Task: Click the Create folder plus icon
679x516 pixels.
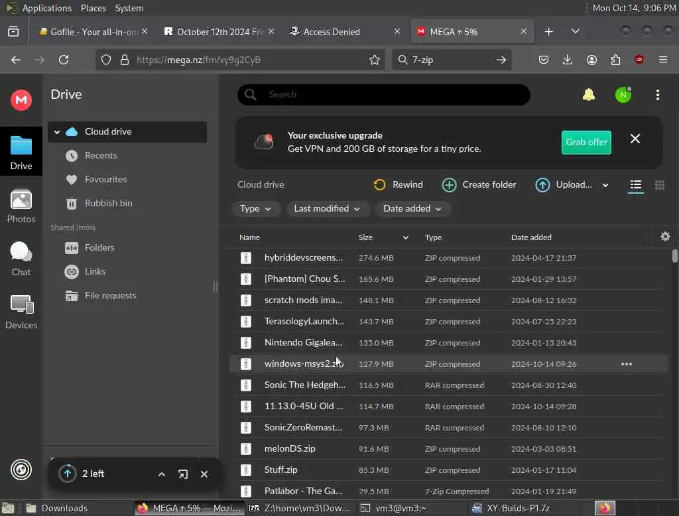Action: 449,185
